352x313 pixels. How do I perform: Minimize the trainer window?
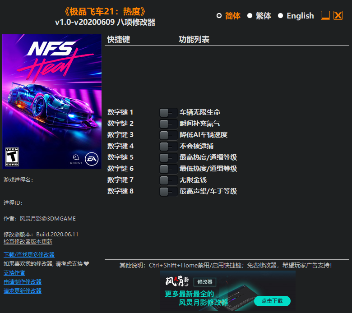[325, 15]
